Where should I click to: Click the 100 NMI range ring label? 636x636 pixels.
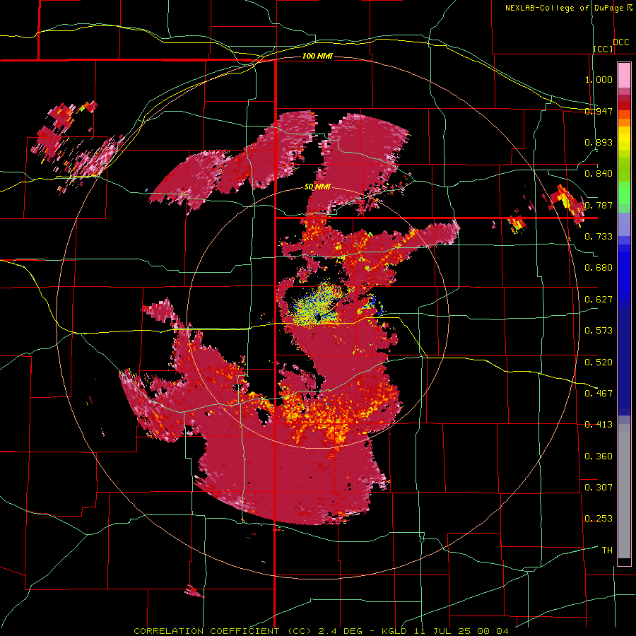tap(317, 56)
